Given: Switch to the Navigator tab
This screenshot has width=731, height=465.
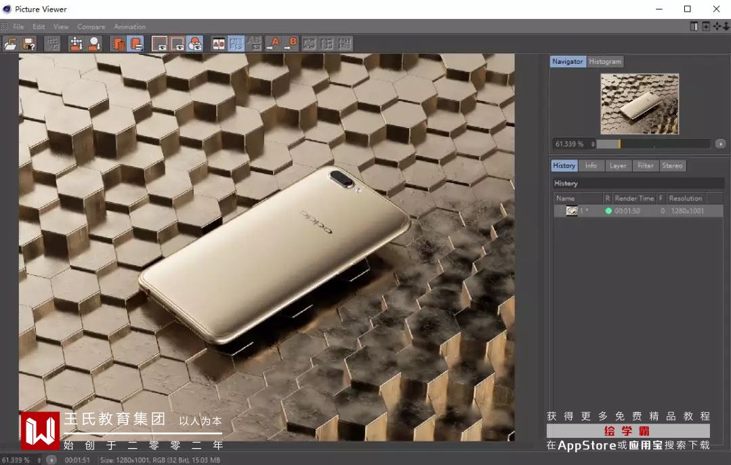Looking at the screenshot, I should click(567, 62).
